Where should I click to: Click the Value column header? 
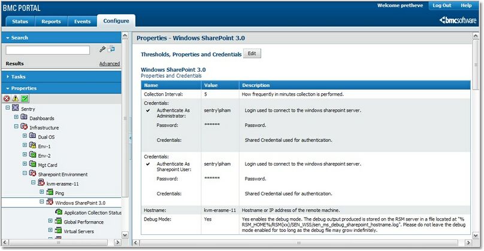(220, 85)
